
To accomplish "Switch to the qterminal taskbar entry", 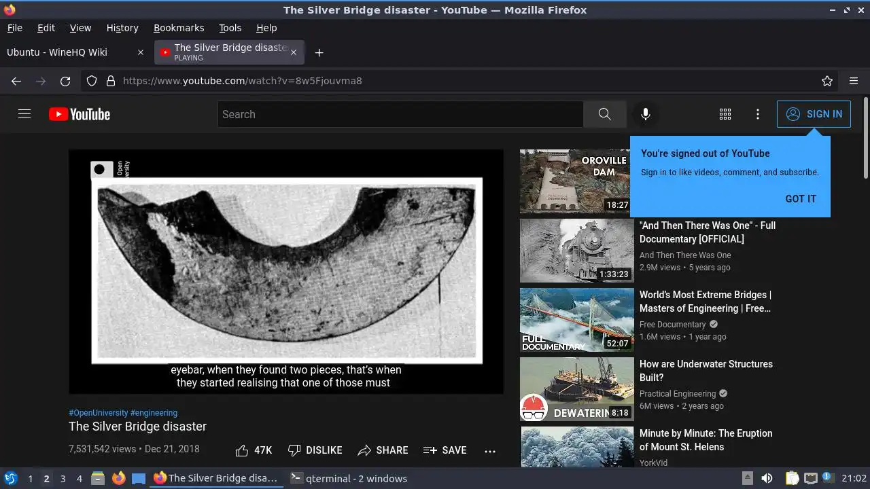I will pyautogui.click(x=348, y=479).
